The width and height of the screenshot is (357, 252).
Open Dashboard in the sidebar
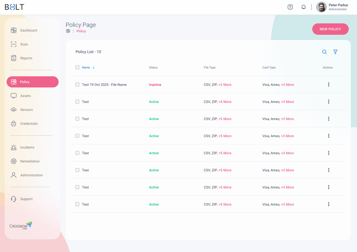pos(28,30)
